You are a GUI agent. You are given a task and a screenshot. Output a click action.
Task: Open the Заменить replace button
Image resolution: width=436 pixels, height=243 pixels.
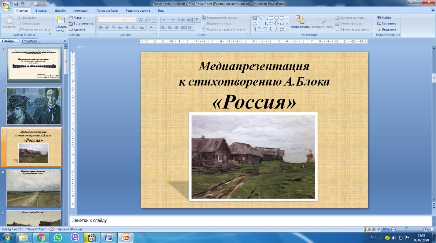tap(388, 24)
